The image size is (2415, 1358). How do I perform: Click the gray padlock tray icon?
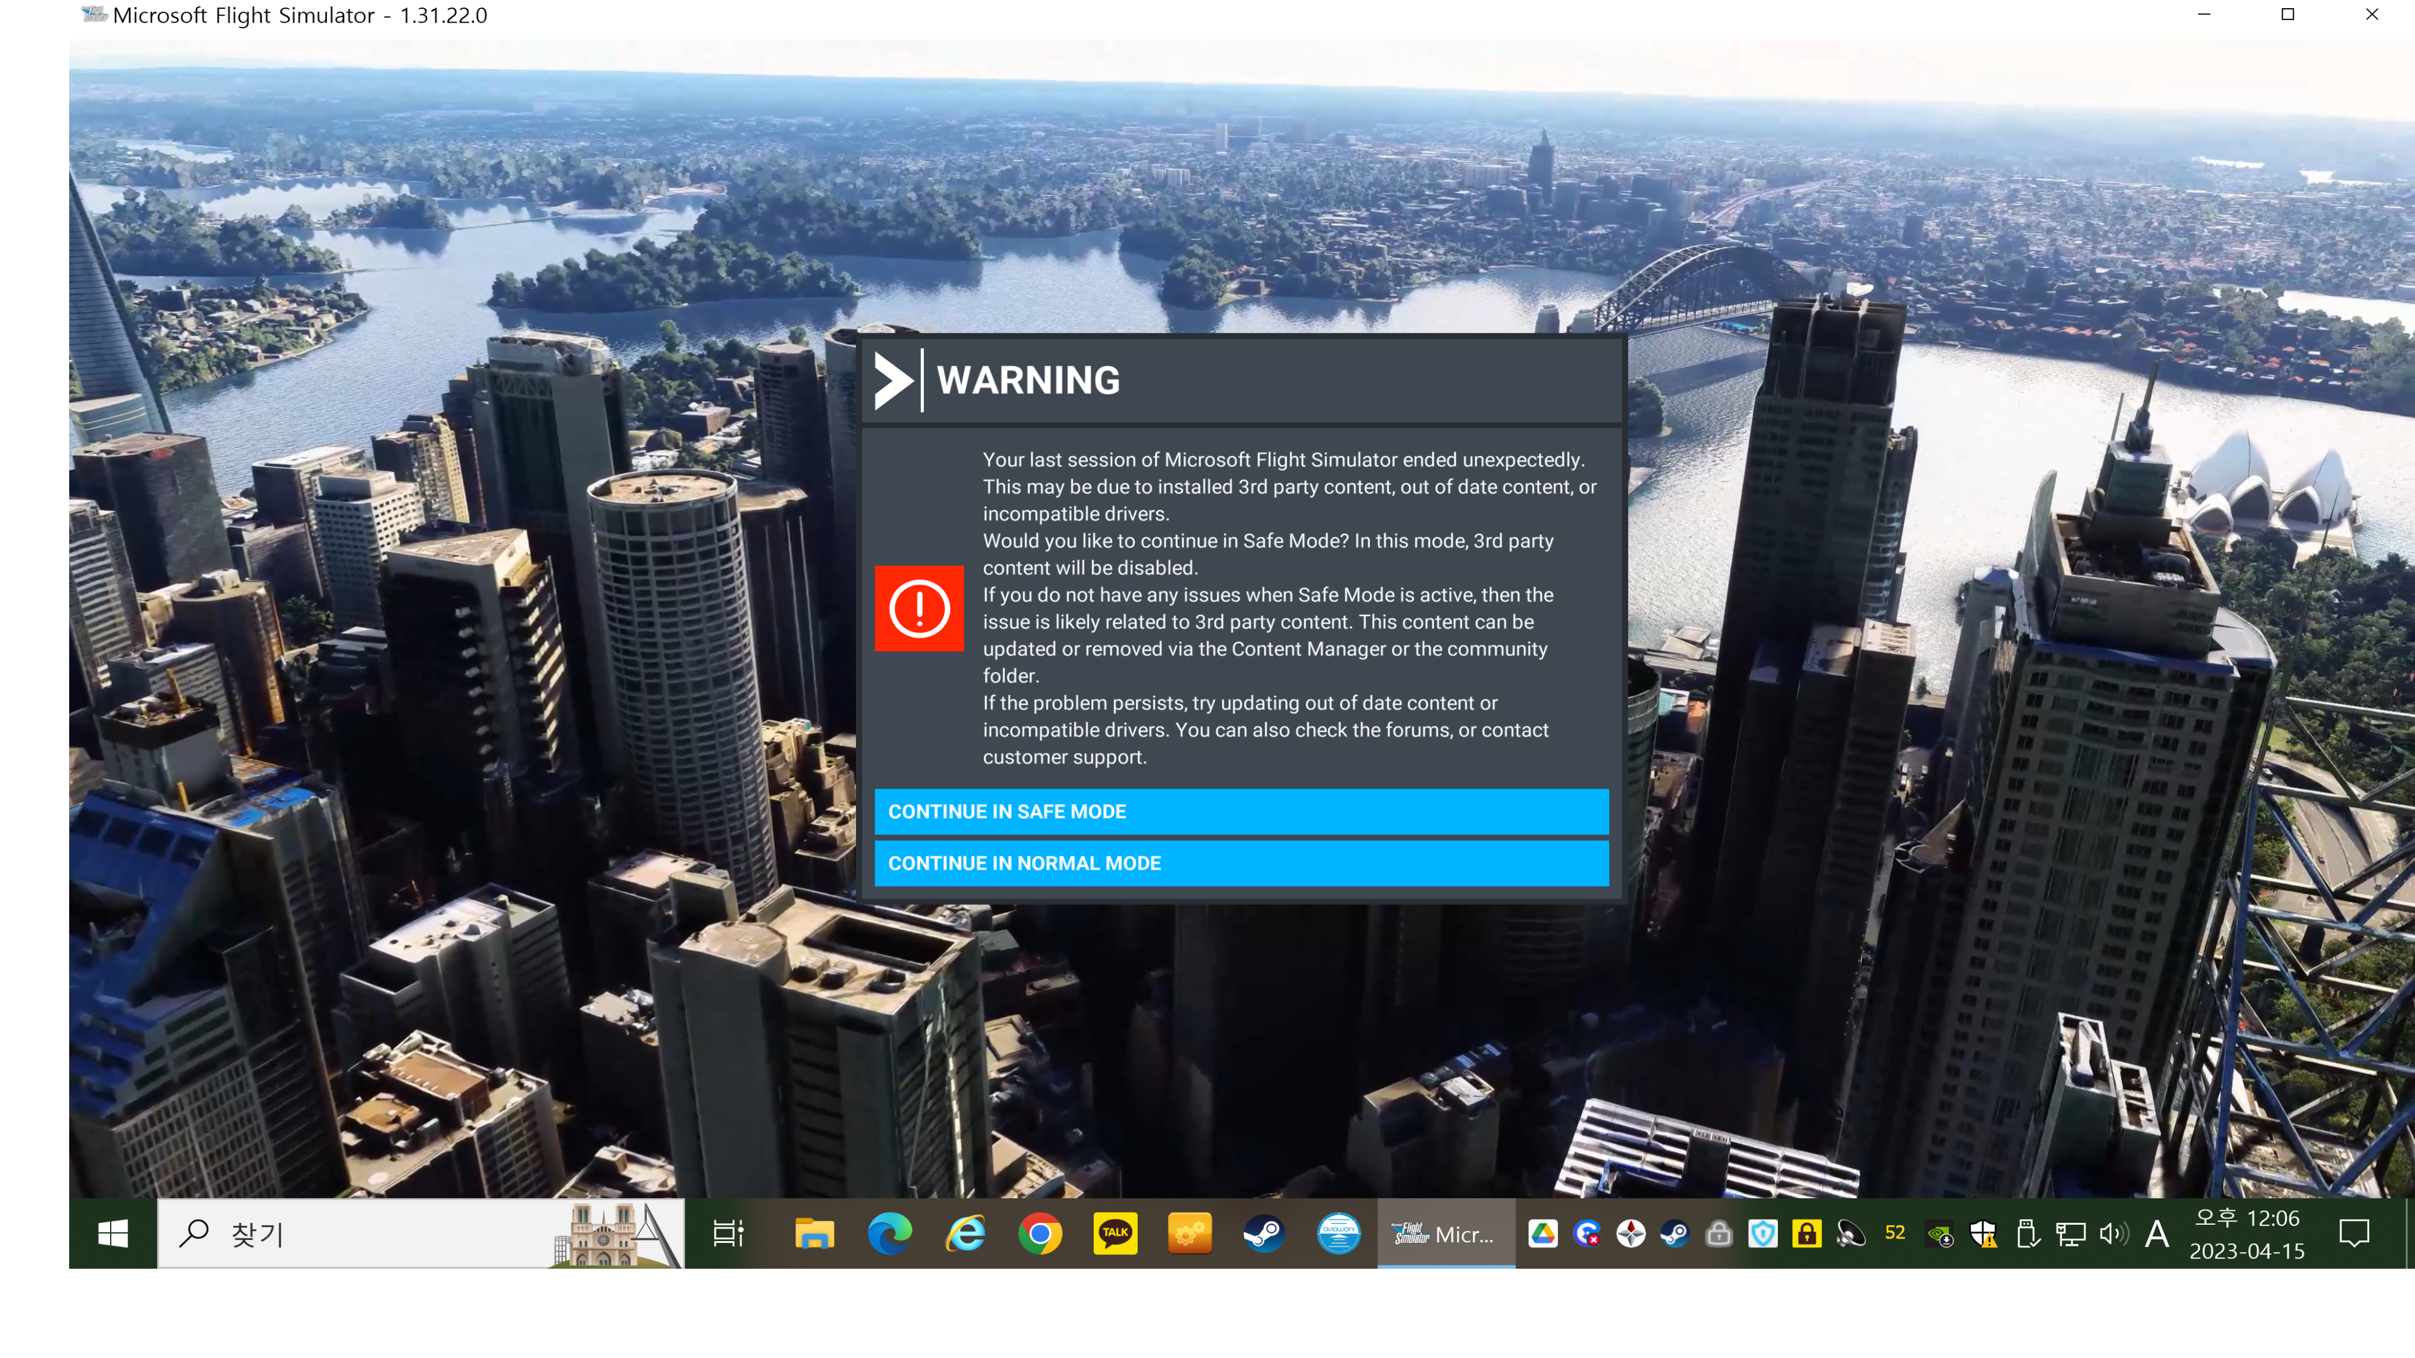(x=1718, y=1234)
